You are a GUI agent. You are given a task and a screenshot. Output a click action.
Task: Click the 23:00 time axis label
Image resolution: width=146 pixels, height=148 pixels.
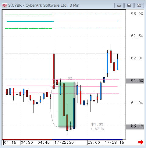coord(94,143)
